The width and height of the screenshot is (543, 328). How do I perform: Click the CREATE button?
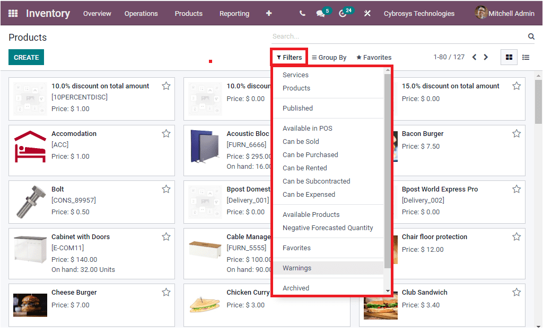click(26, 57)
